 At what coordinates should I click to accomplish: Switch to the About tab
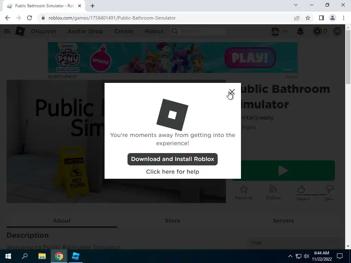[x=62, y=221]
